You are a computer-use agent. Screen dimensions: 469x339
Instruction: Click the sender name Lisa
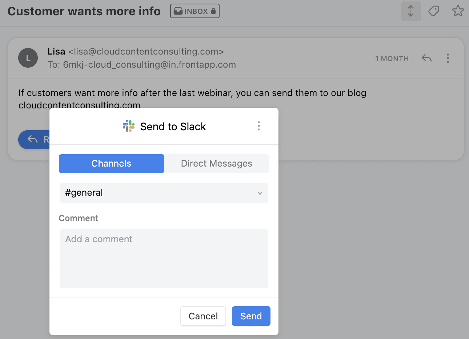pos(56,52)
